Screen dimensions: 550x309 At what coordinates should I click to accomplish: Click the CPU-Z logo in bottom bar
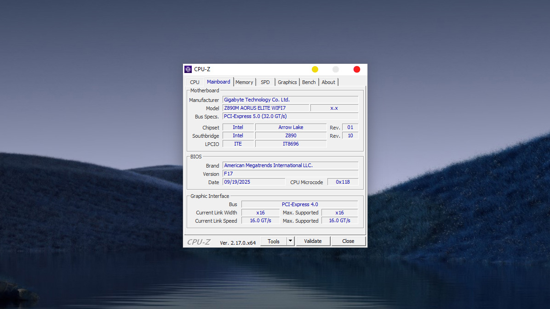(x=199, y=242)
